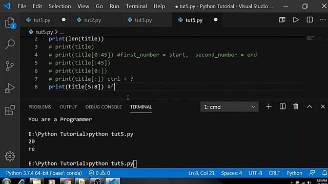Create a new terminal with plus icon
Screen dimensions: 328x184
(x=269, y=107)
